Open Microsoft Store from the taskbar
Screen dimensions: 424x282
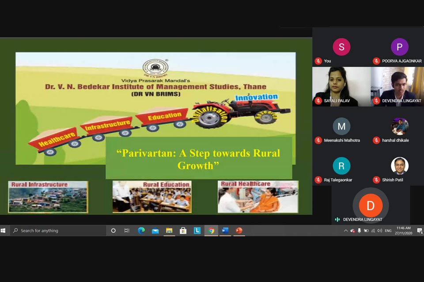(x=183, y=230)
